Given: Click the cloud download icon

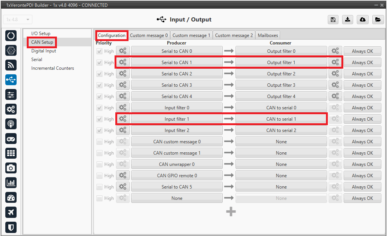Looking at the screenshot, I should coord(363,20).
